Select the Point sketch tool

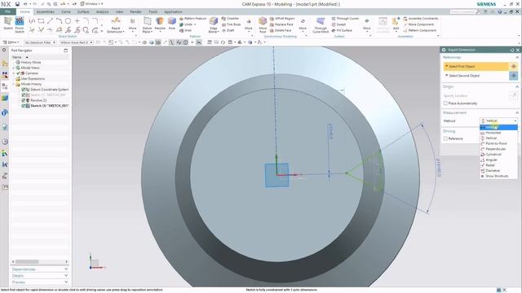(x=77, y=21)
